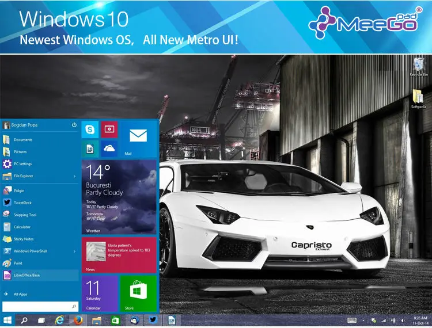
Task: Launch LibreOffice Base from Start list
Action: (40, 275)
